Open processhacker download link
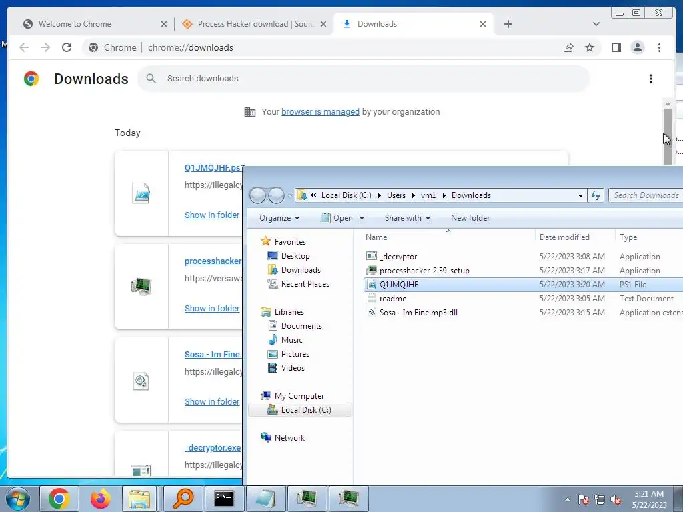The image size is (683, 512). 213,261
